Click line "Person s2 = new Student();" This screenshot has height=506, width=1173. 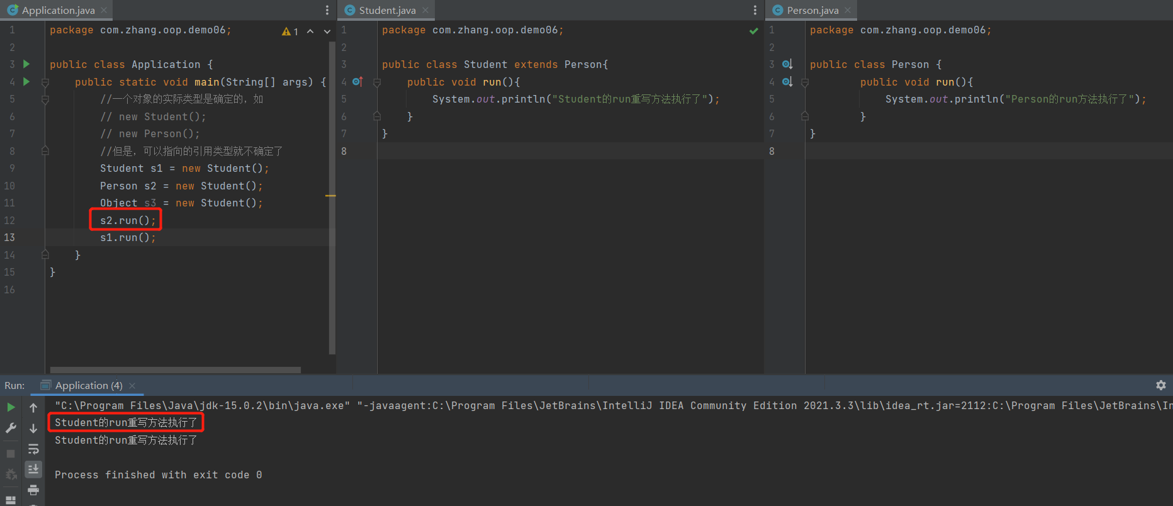click(181, 186)
